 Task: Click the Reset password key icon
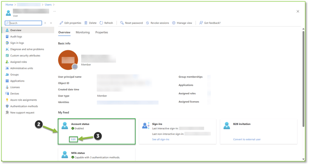point(122,23)
